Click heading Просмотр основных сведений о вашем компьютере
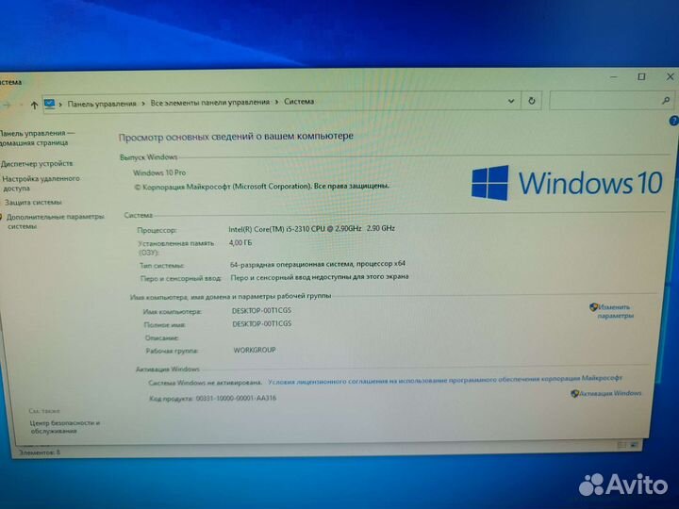This screenshot has width=679, height=509. tap(236, 137)
